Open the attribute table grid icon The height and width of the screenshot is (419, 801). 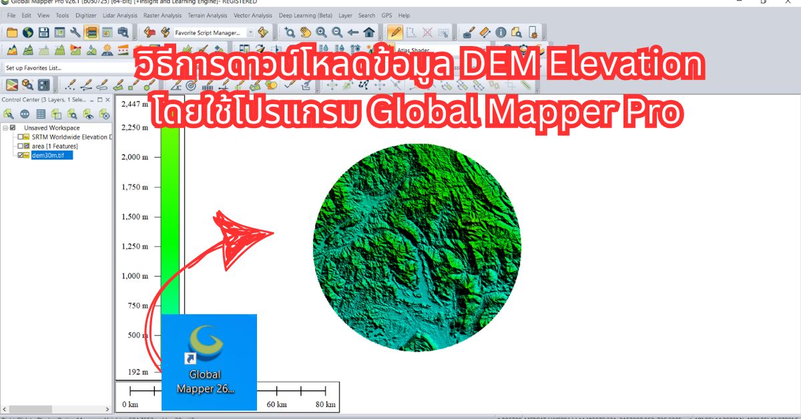[41, 114]
